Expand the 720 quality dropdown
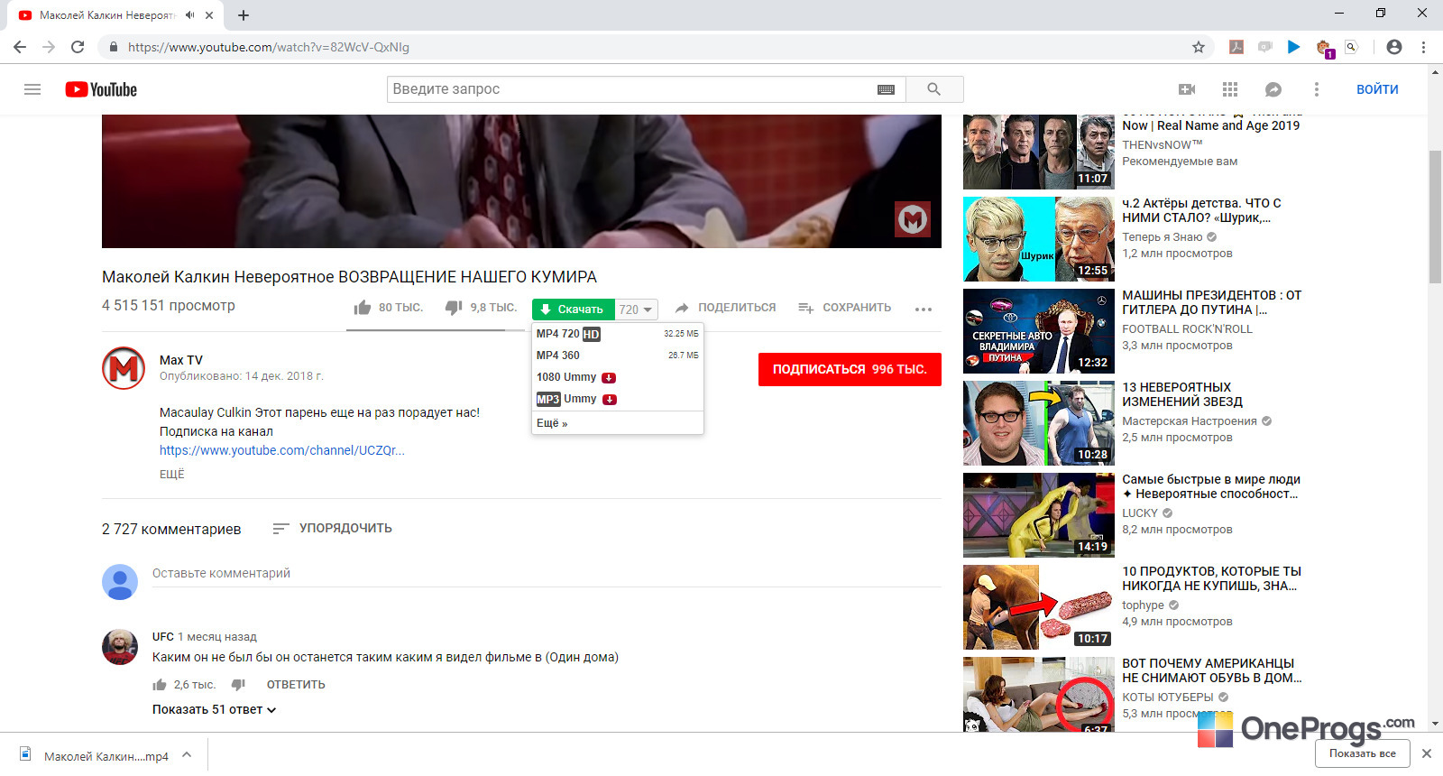 [637, 309]
